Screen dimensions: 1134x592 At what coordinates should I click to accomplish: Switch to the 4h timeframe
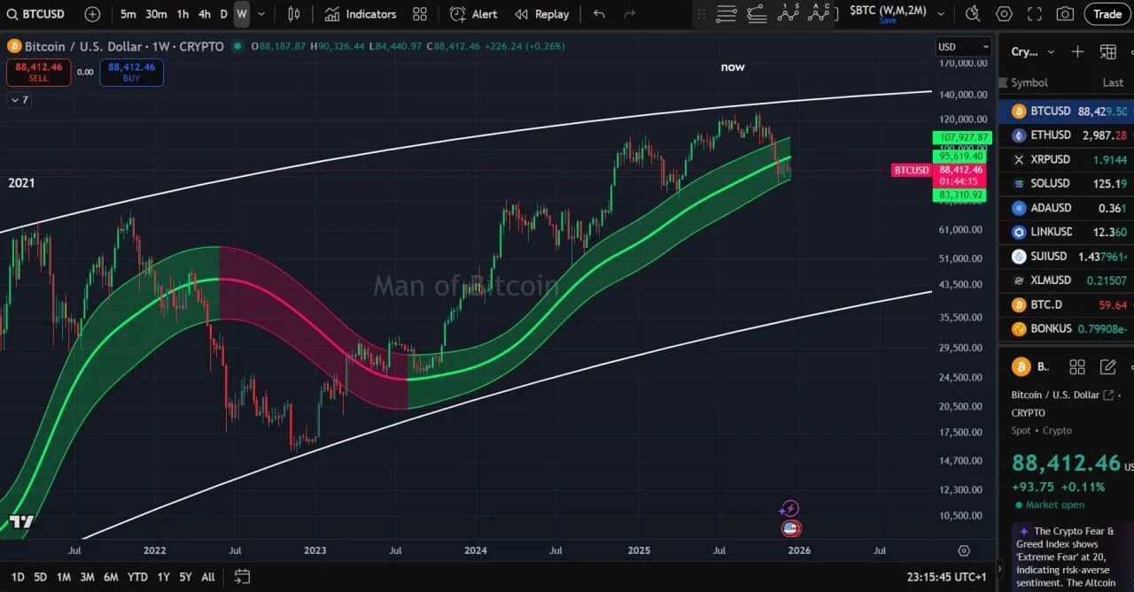[205, 14]
